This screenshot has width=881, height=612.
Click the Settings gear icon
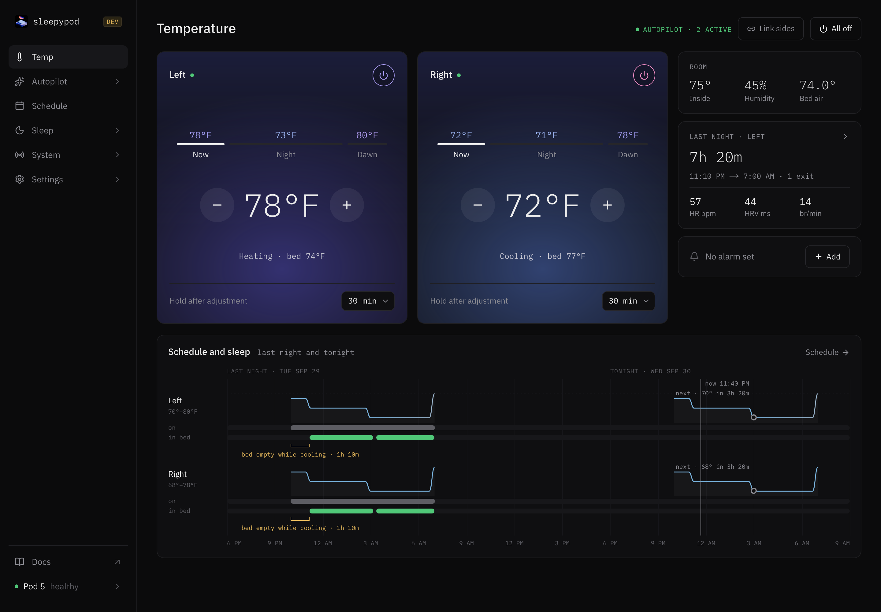coord(20,179)
